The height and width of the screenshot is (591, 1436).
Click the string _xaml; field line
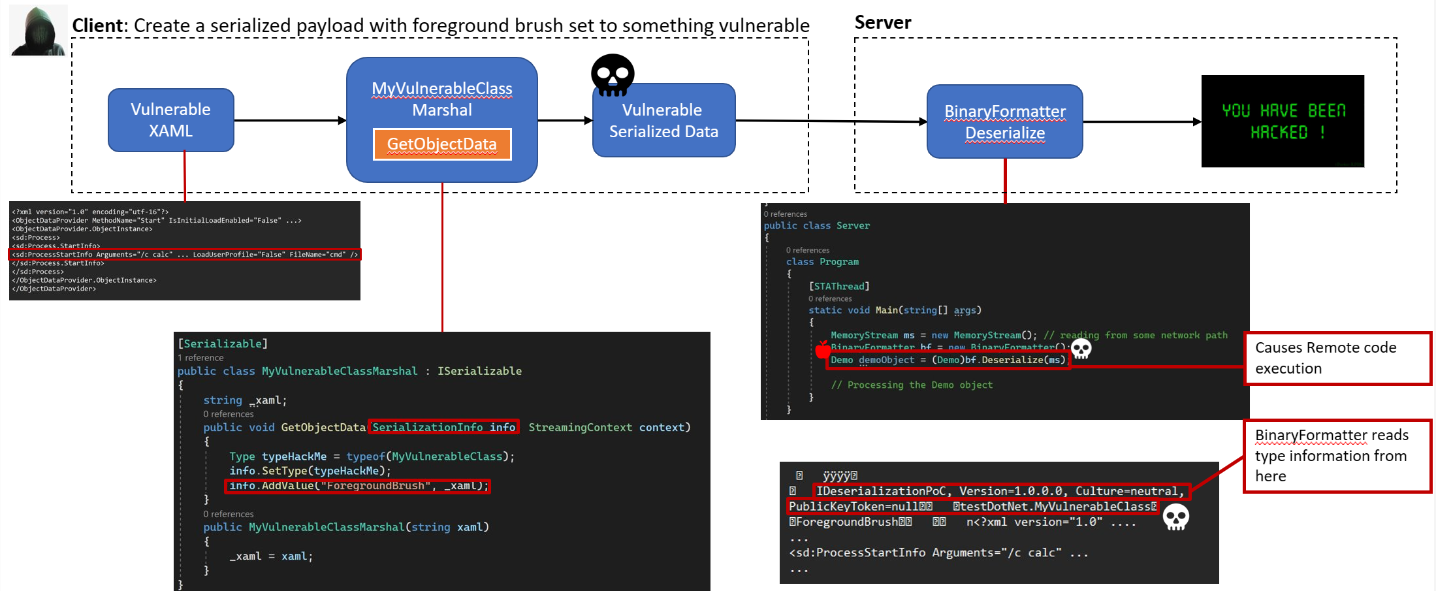(x=245, y=400)
